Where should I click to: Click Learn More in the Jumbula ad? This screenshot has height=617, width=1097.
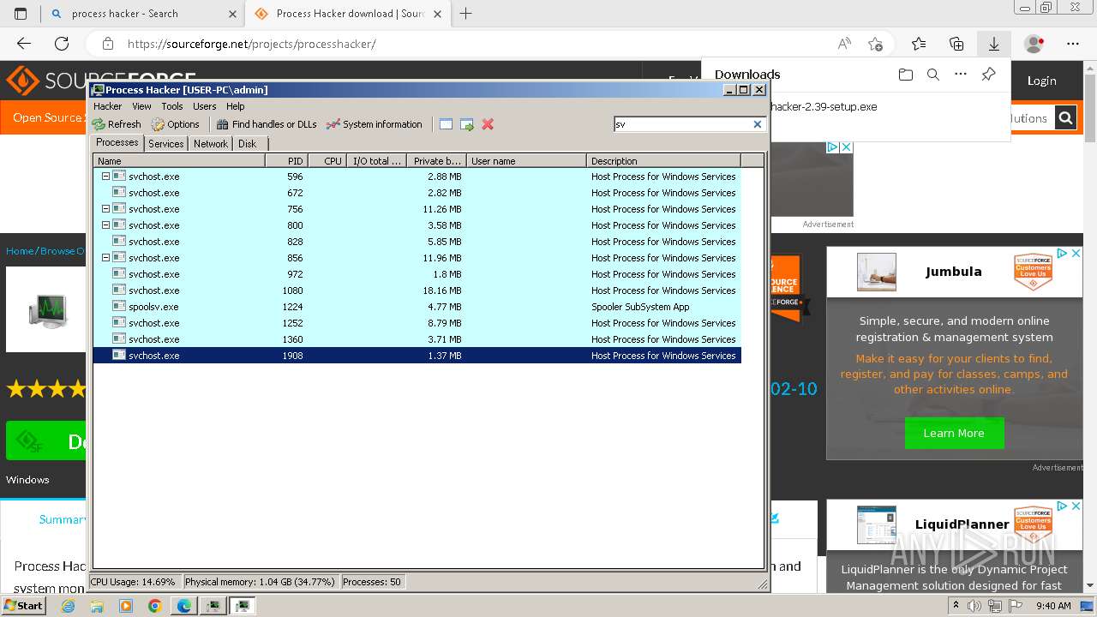[954, 434]
